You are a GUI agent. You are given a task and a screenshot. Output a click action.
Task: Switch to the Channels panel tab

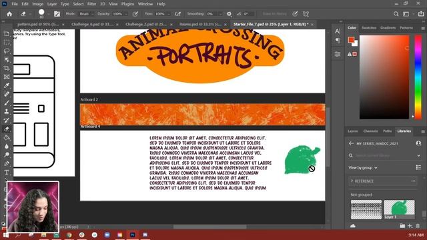[370, 131]
